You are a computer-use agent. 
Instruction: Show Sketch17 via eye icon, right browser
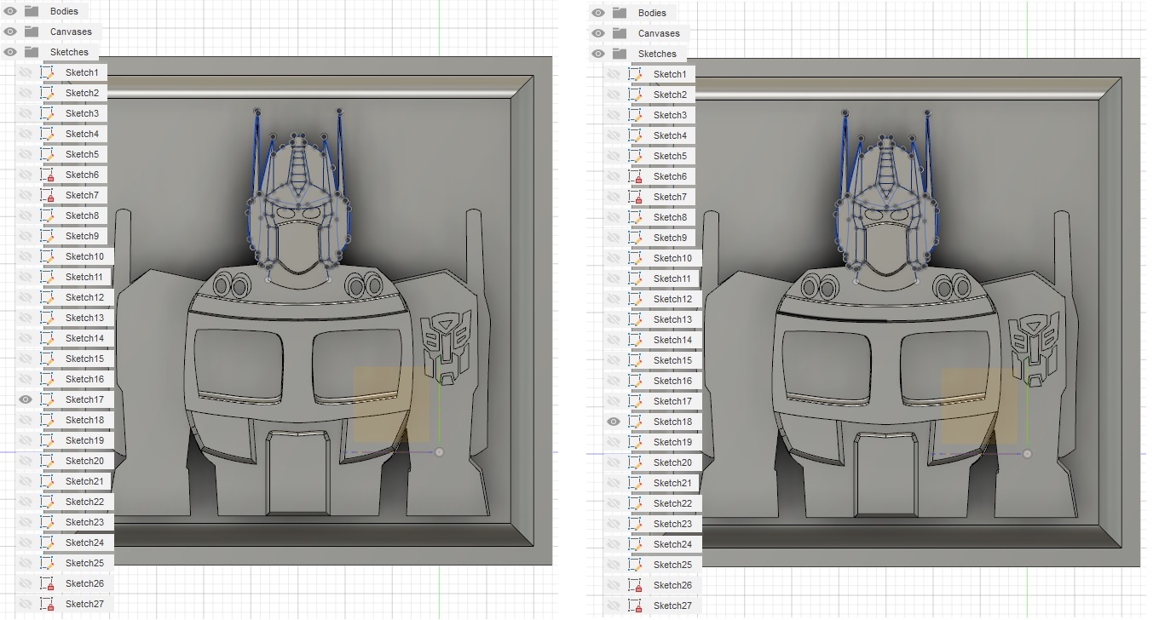pos(614,401)
